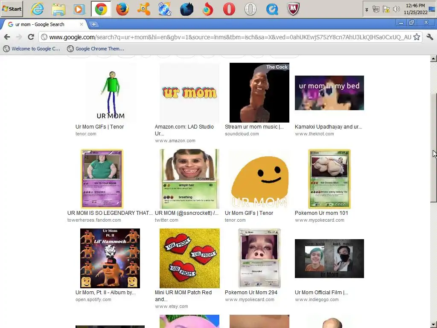437x328 pixels.
Task: Open 'Welcome to Google C...' bookmark
Action: [x=32, y=49]
